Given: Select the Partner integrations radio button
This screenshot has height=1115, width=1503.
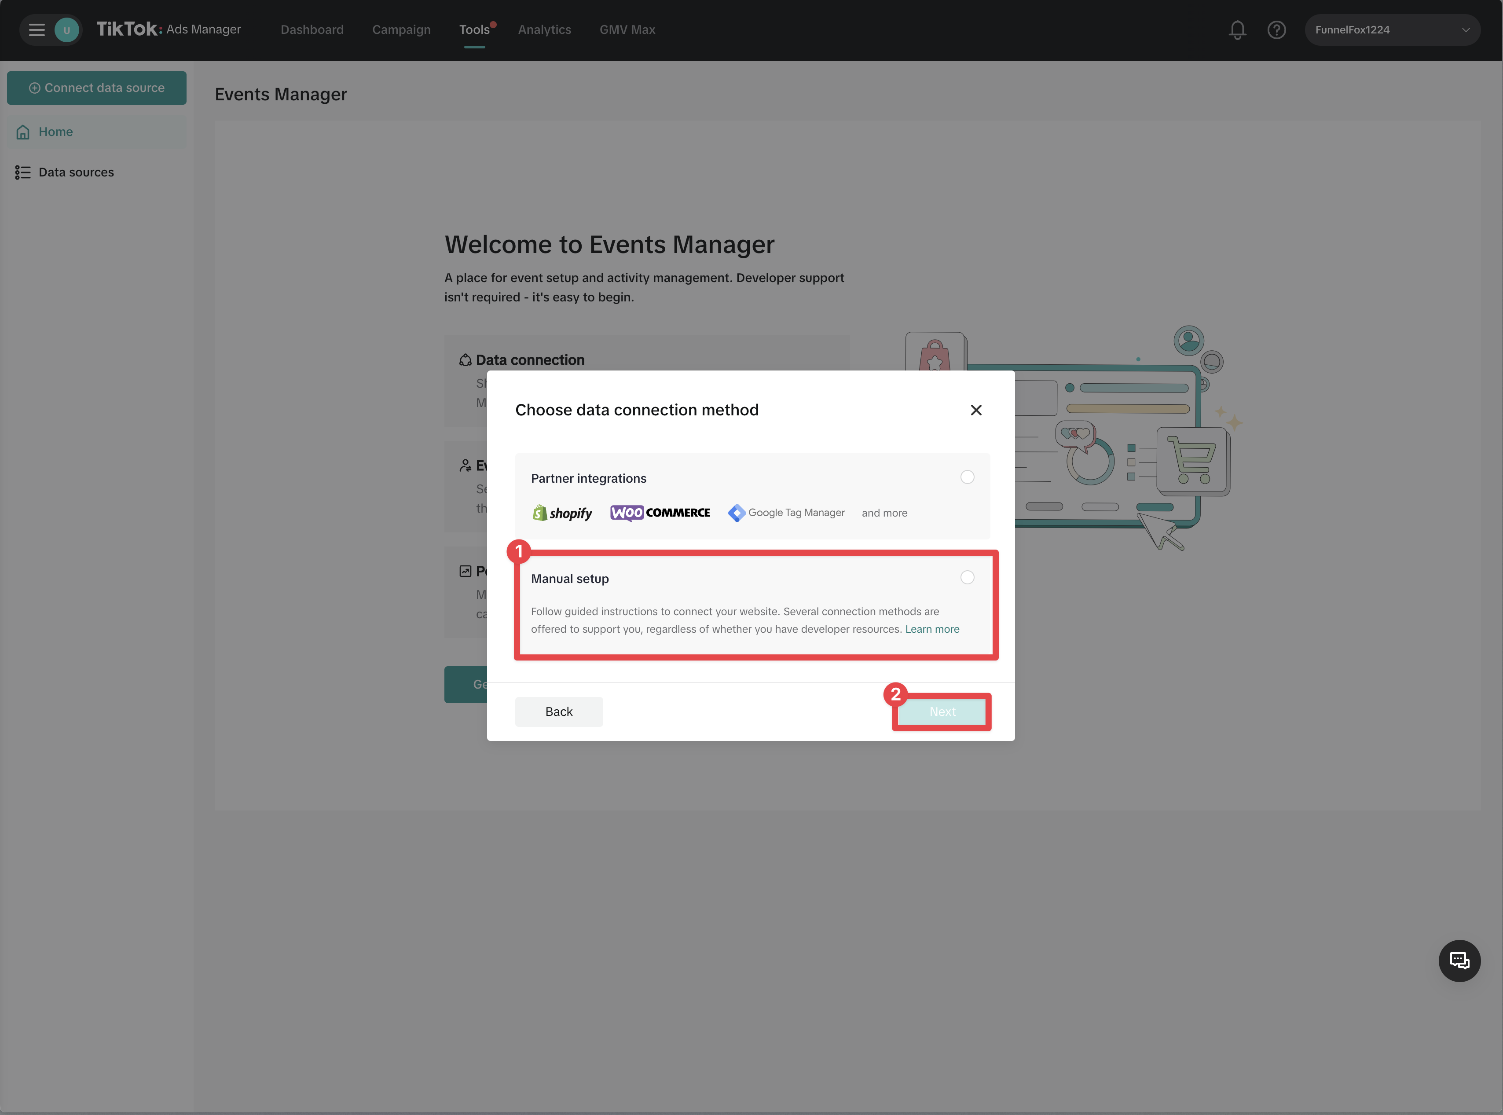Looking at the screenshot, I should click(967, 477).
